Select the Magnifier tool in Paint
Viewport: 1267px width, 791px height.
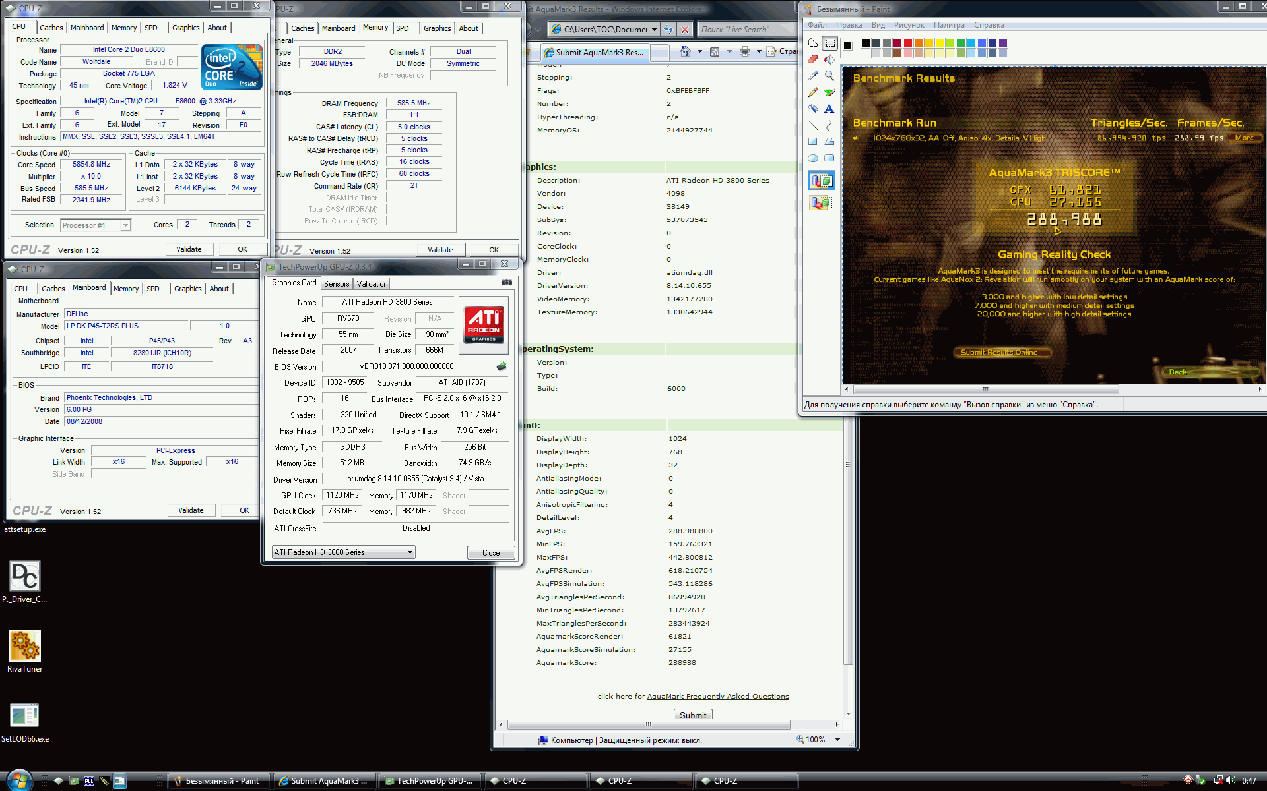click(829, 76)
